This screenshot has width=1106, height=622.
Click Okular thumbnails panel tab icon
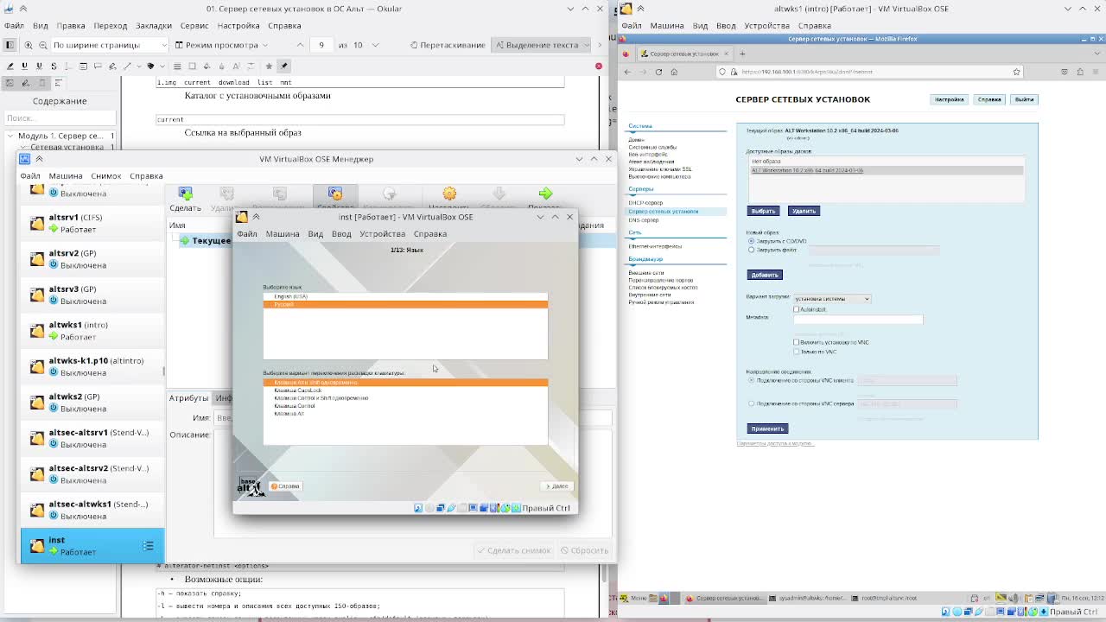10,83
